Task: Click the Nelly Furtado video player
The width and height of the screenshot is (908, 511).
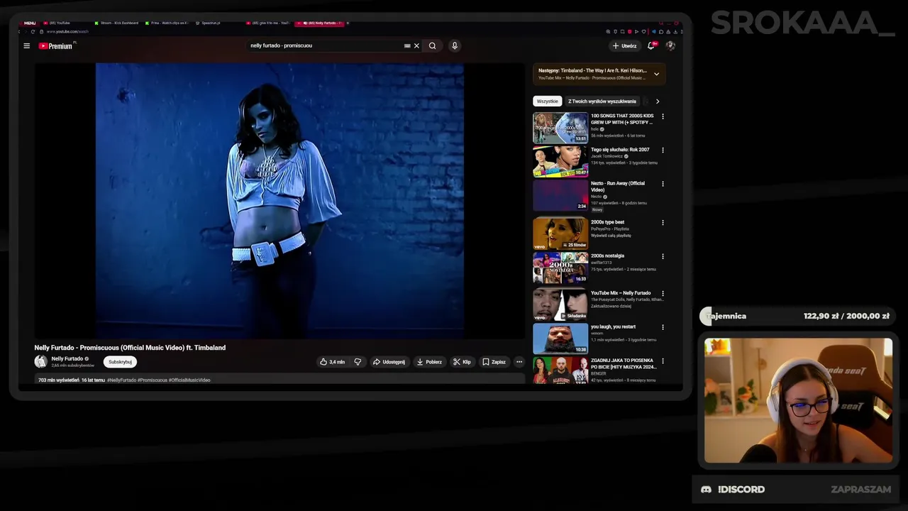Action: (x=279, y=200)
